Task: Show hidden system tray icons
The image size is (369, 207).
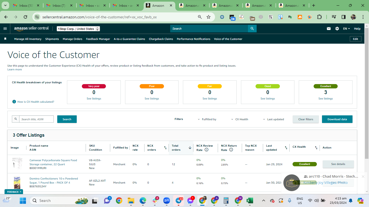Action: (264, 201)
